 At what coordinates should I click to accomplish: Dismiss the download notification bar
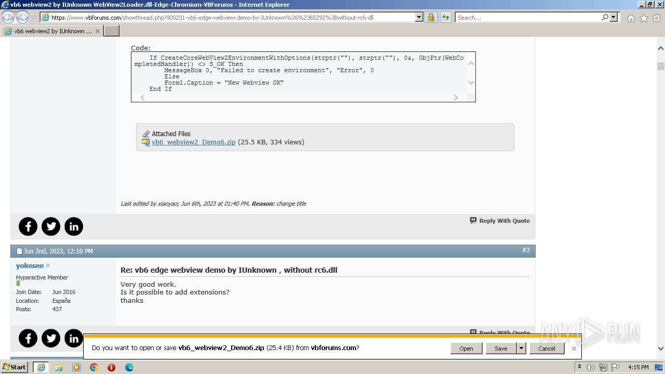[x=574, y=349]
